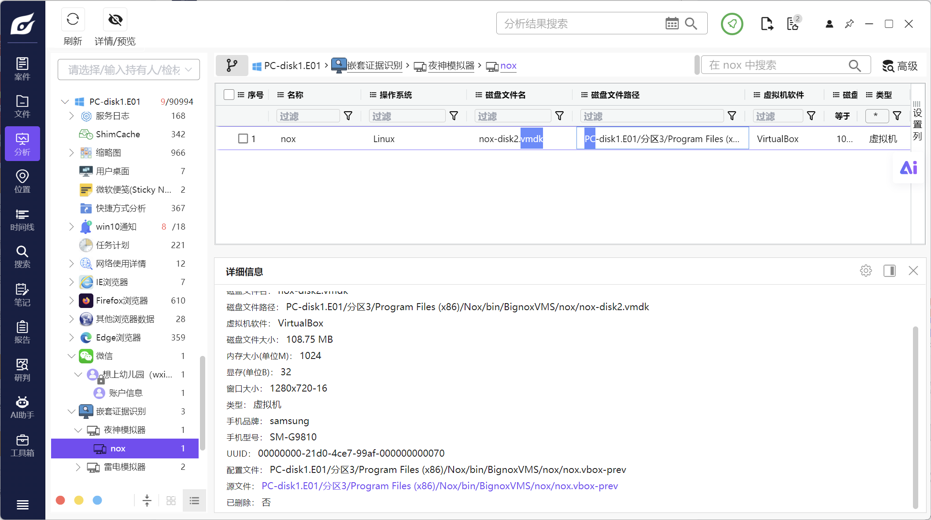The image size is (931, 520).
Task: Toggle the 详情/预览 eye icon
Action: [x=115, y=19]
